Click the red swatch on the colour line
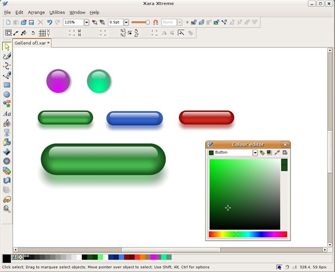Image resolution: width=335 pixels, height=272 pixels. coord(136,257)
